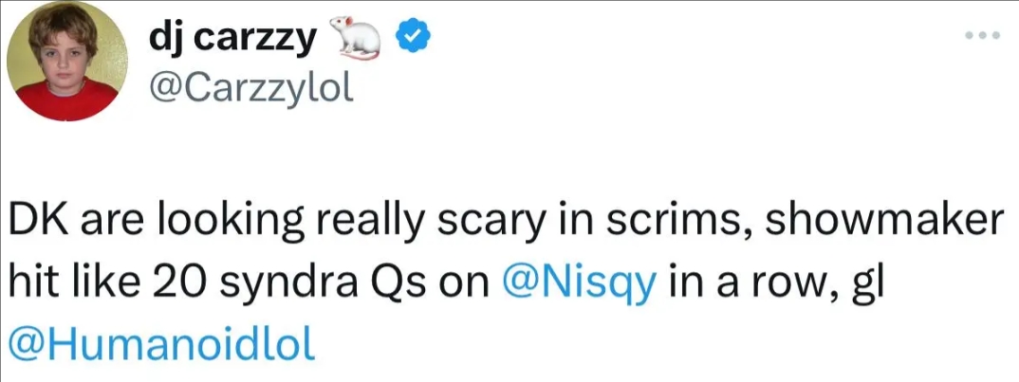This screenshot has width=1019, height=382.
Task: Click the blue verified checkmark badge
Action: 410,40
